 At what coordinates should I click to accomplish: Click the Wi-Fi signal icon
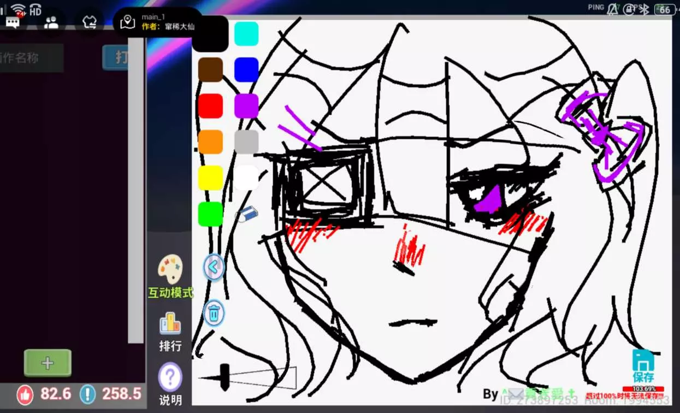click(x=18, y=8)
